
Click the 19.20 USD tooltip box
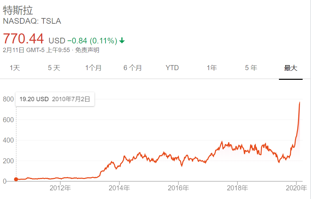tap(55, 99)
